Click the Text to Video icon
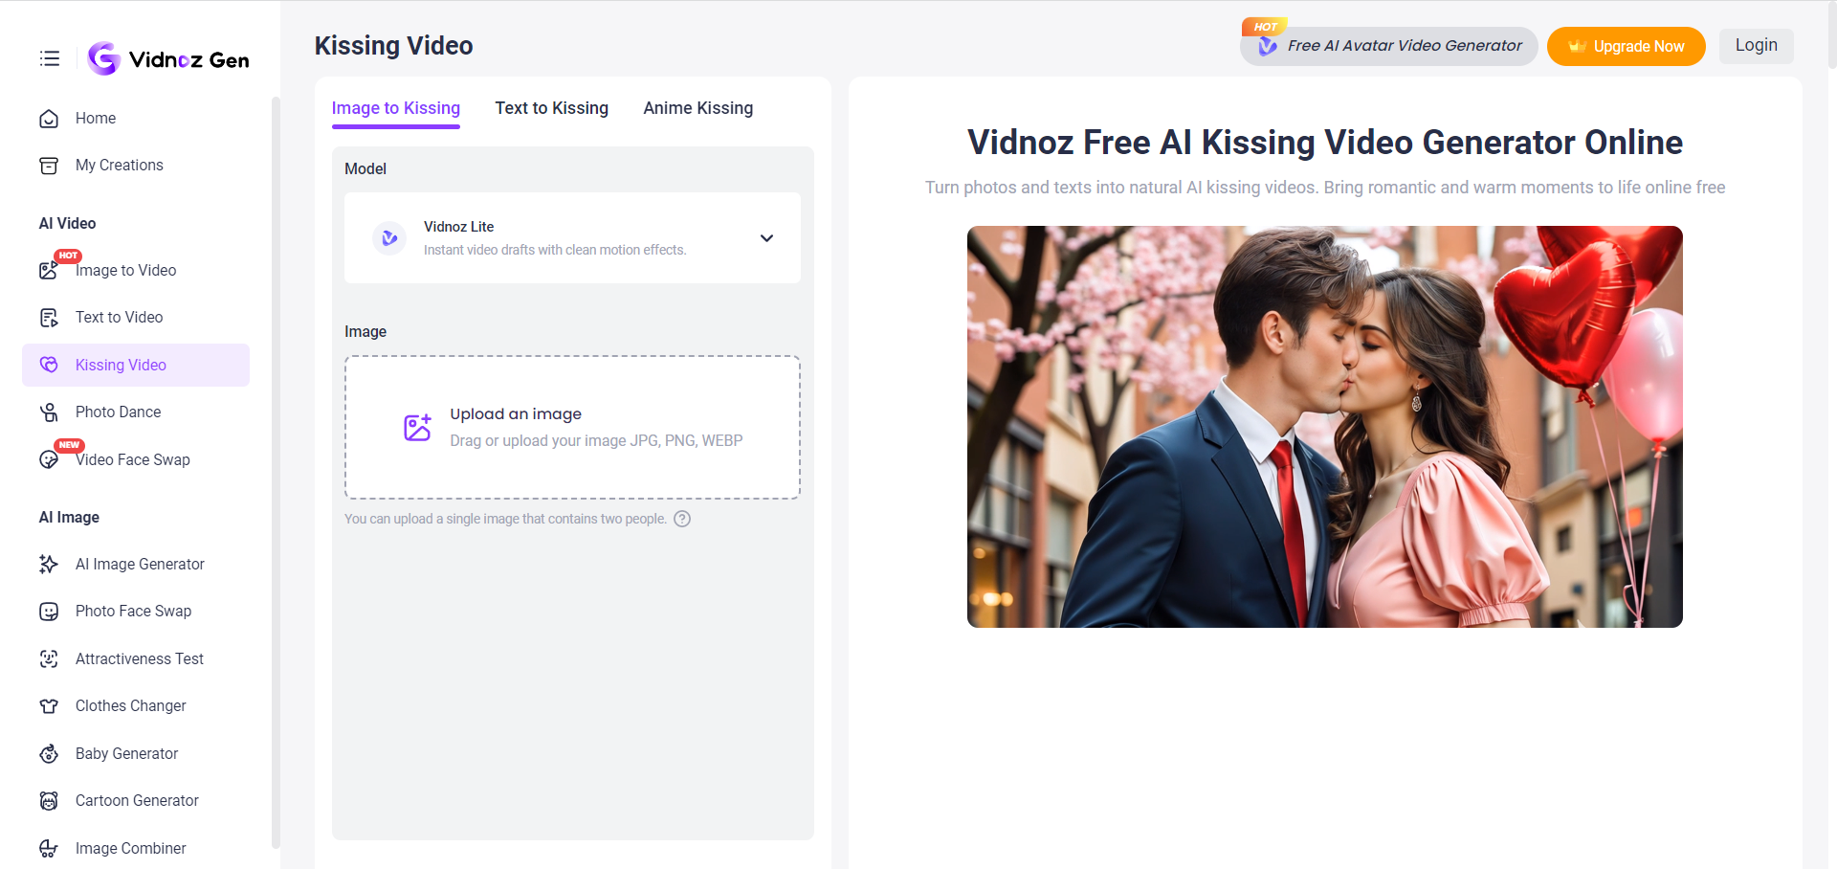 point(49,318)
